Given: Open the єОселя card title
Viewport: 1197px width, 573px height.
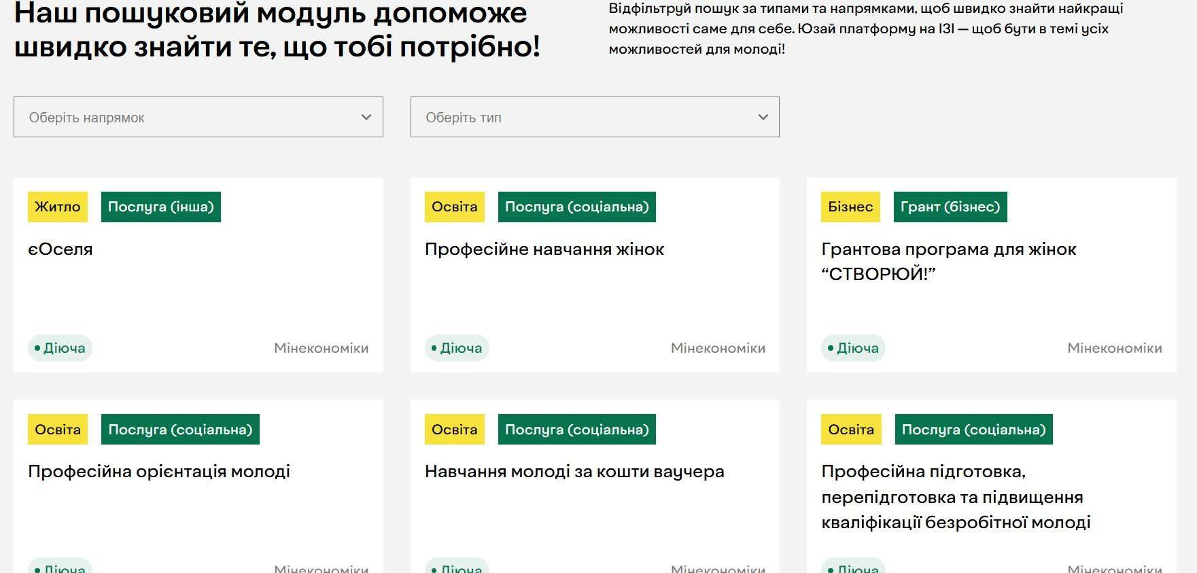Looking at the screenshot, I should (x=60, y=249).
